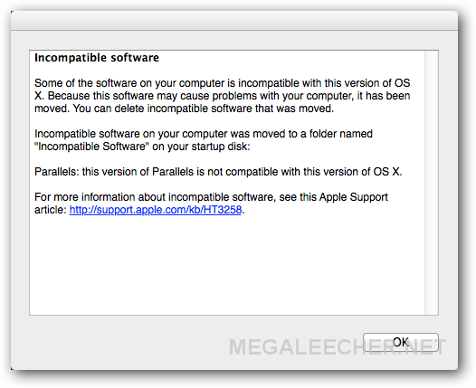Click the word 'article:' before the link
Image resolution: width=476 pixels, height=388 pixels.
click(51, 210)
